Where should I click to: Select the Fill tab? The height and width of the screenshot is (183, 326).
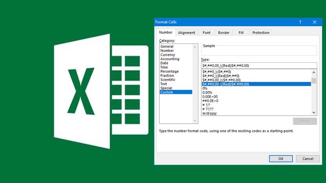[x=241, y=33]
